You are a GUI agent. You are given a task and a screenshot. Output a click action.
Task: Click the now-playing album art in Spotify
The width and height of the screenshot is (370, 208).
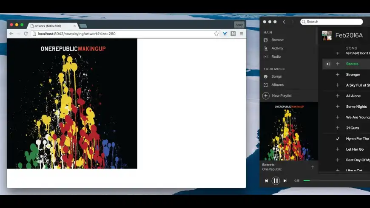[289, 131]
